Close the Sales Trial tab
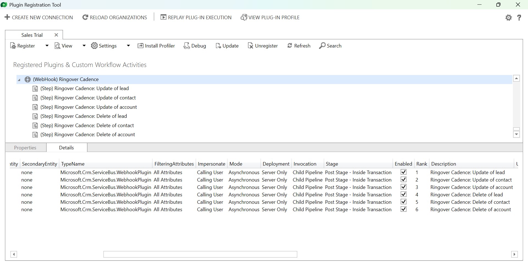The height and width of the screenshot is (265, 528). 56,35
